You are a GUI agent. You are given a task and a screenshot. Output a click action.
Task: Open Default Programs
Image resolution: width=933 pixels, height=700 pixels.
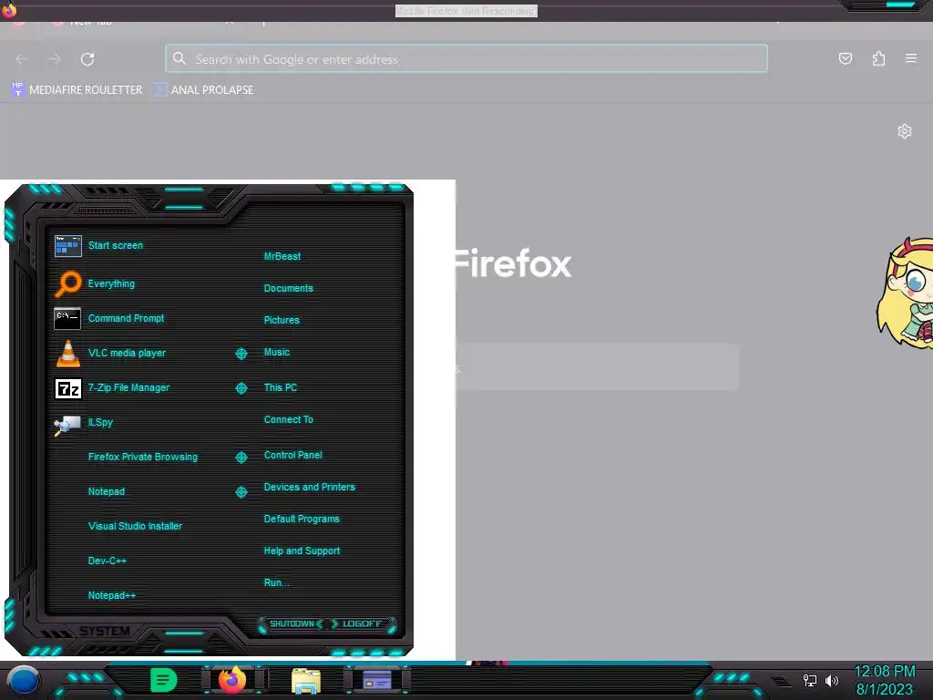tap(302, 519)
